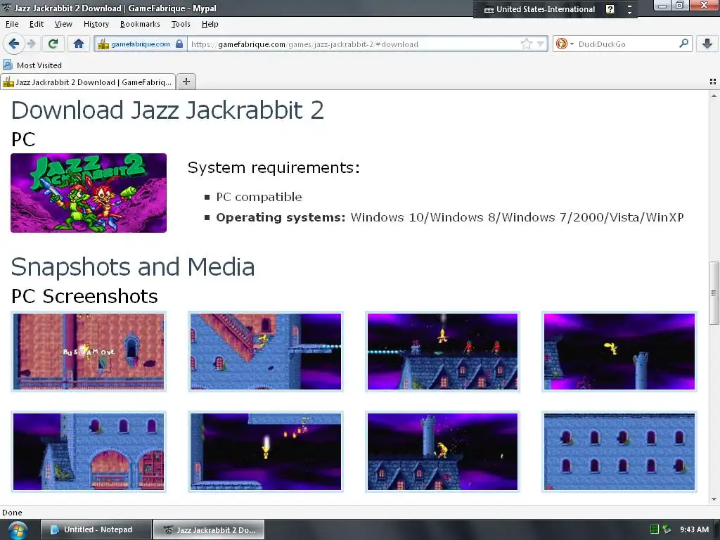Open the Bookmarks menu
This screenshot has width=720, height=540.
(x=140, y=24)
